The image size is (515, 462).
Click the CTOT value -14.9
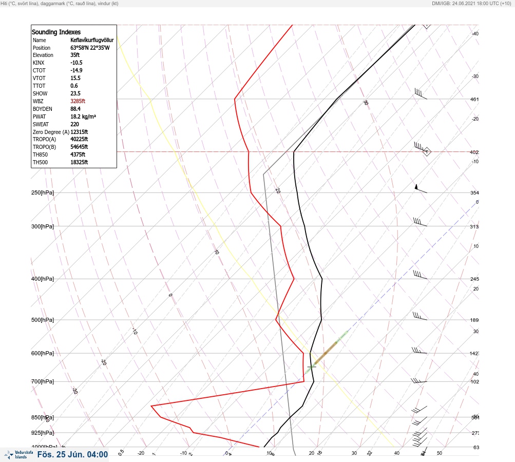tap(77, 70)
